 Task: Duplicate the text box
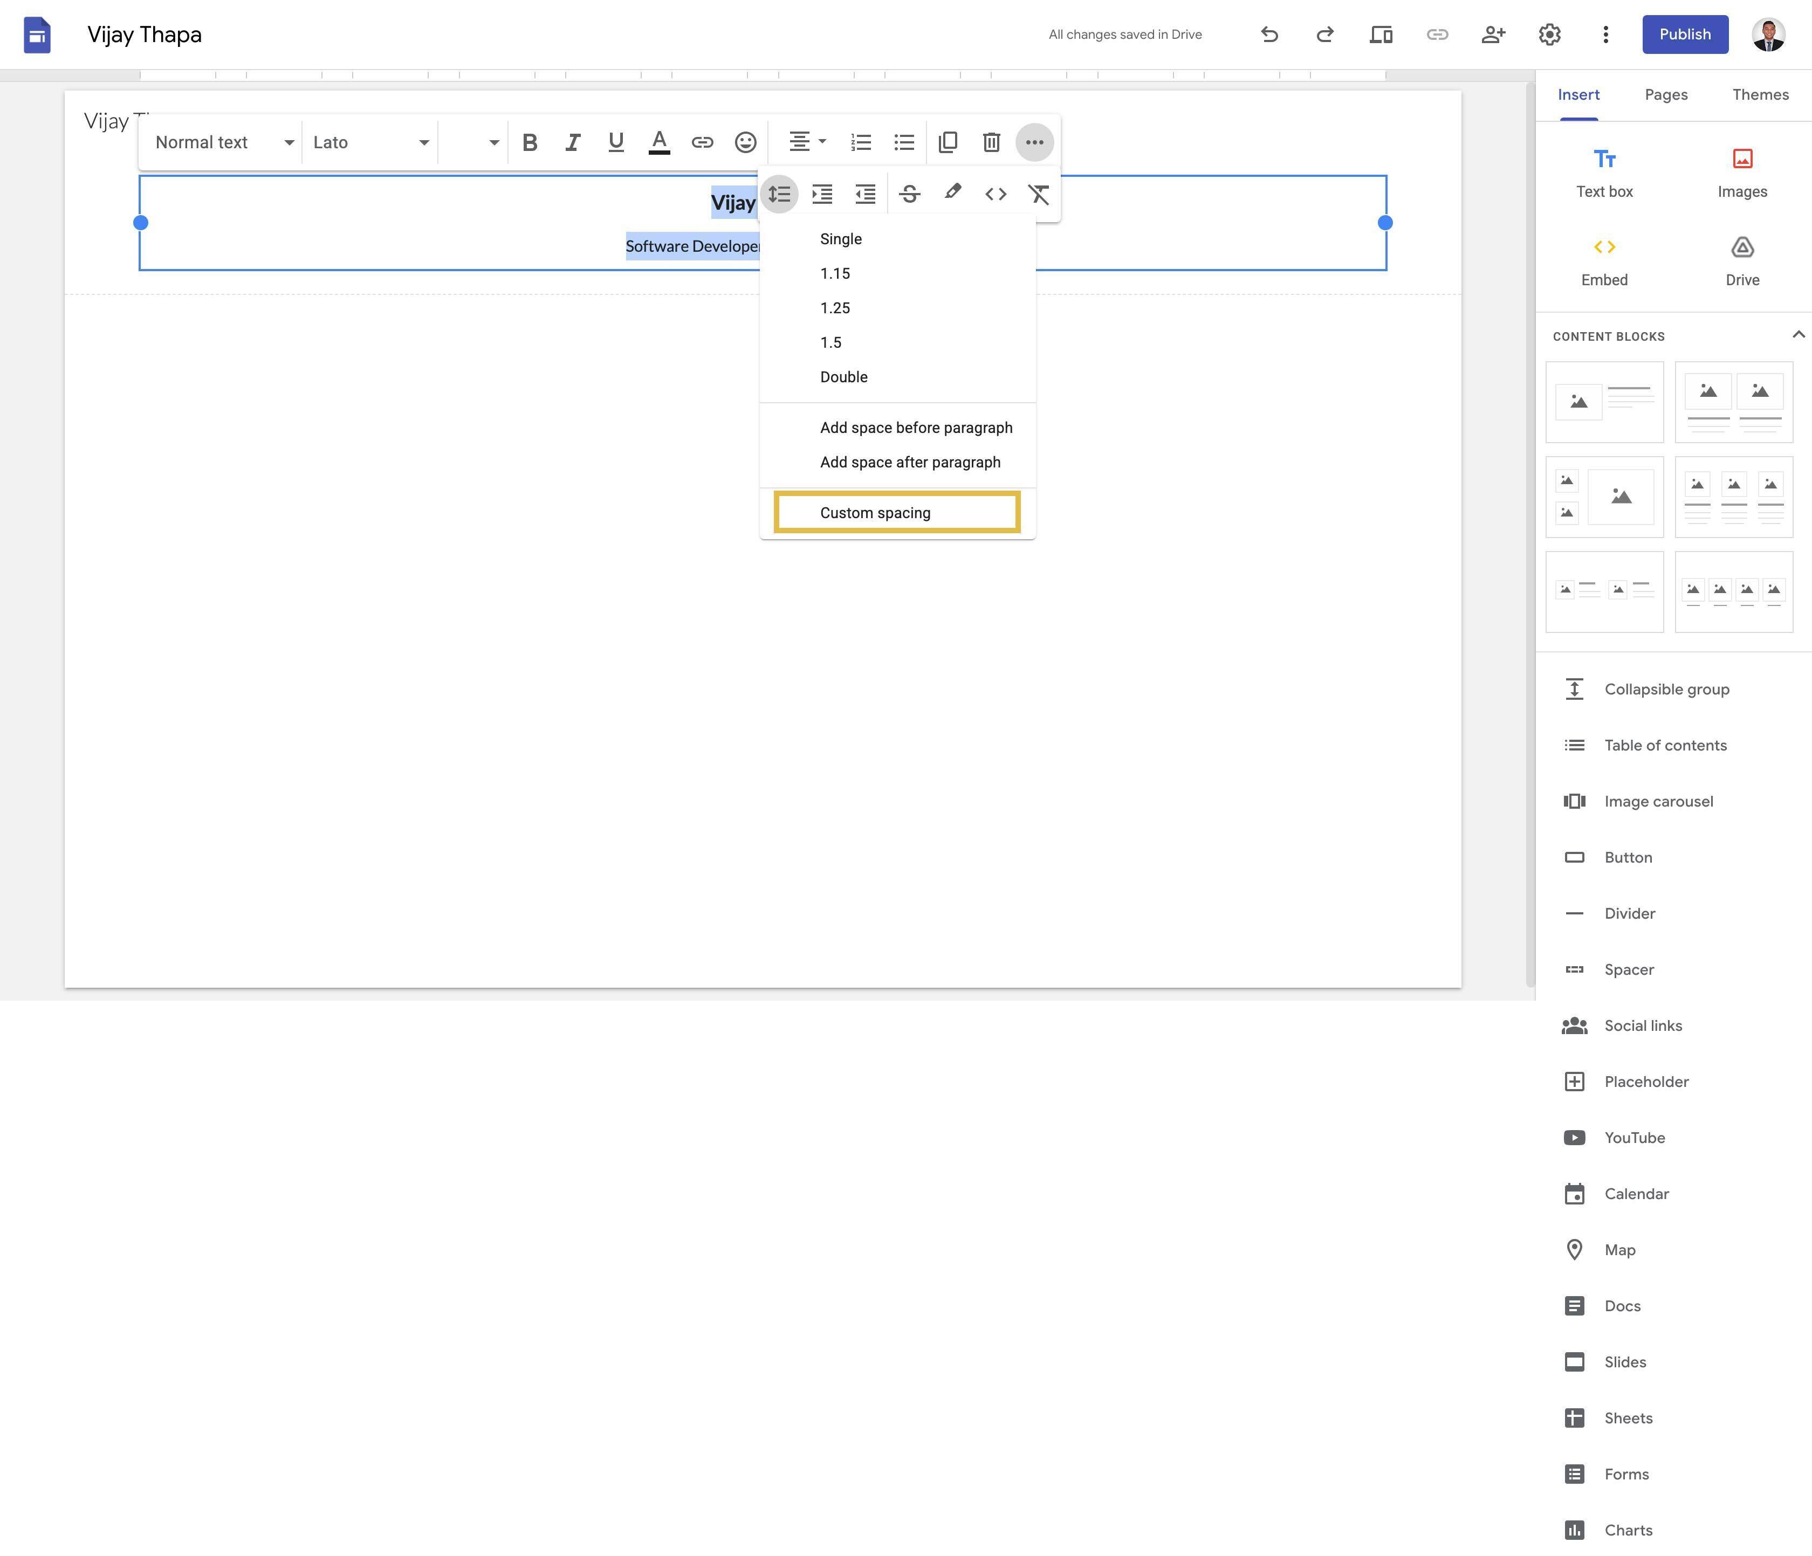click(x=948, y=142)
